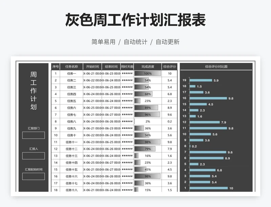271x207 pixels.
Task: Select cell 任务十八
Action: (x=71, y=189)
